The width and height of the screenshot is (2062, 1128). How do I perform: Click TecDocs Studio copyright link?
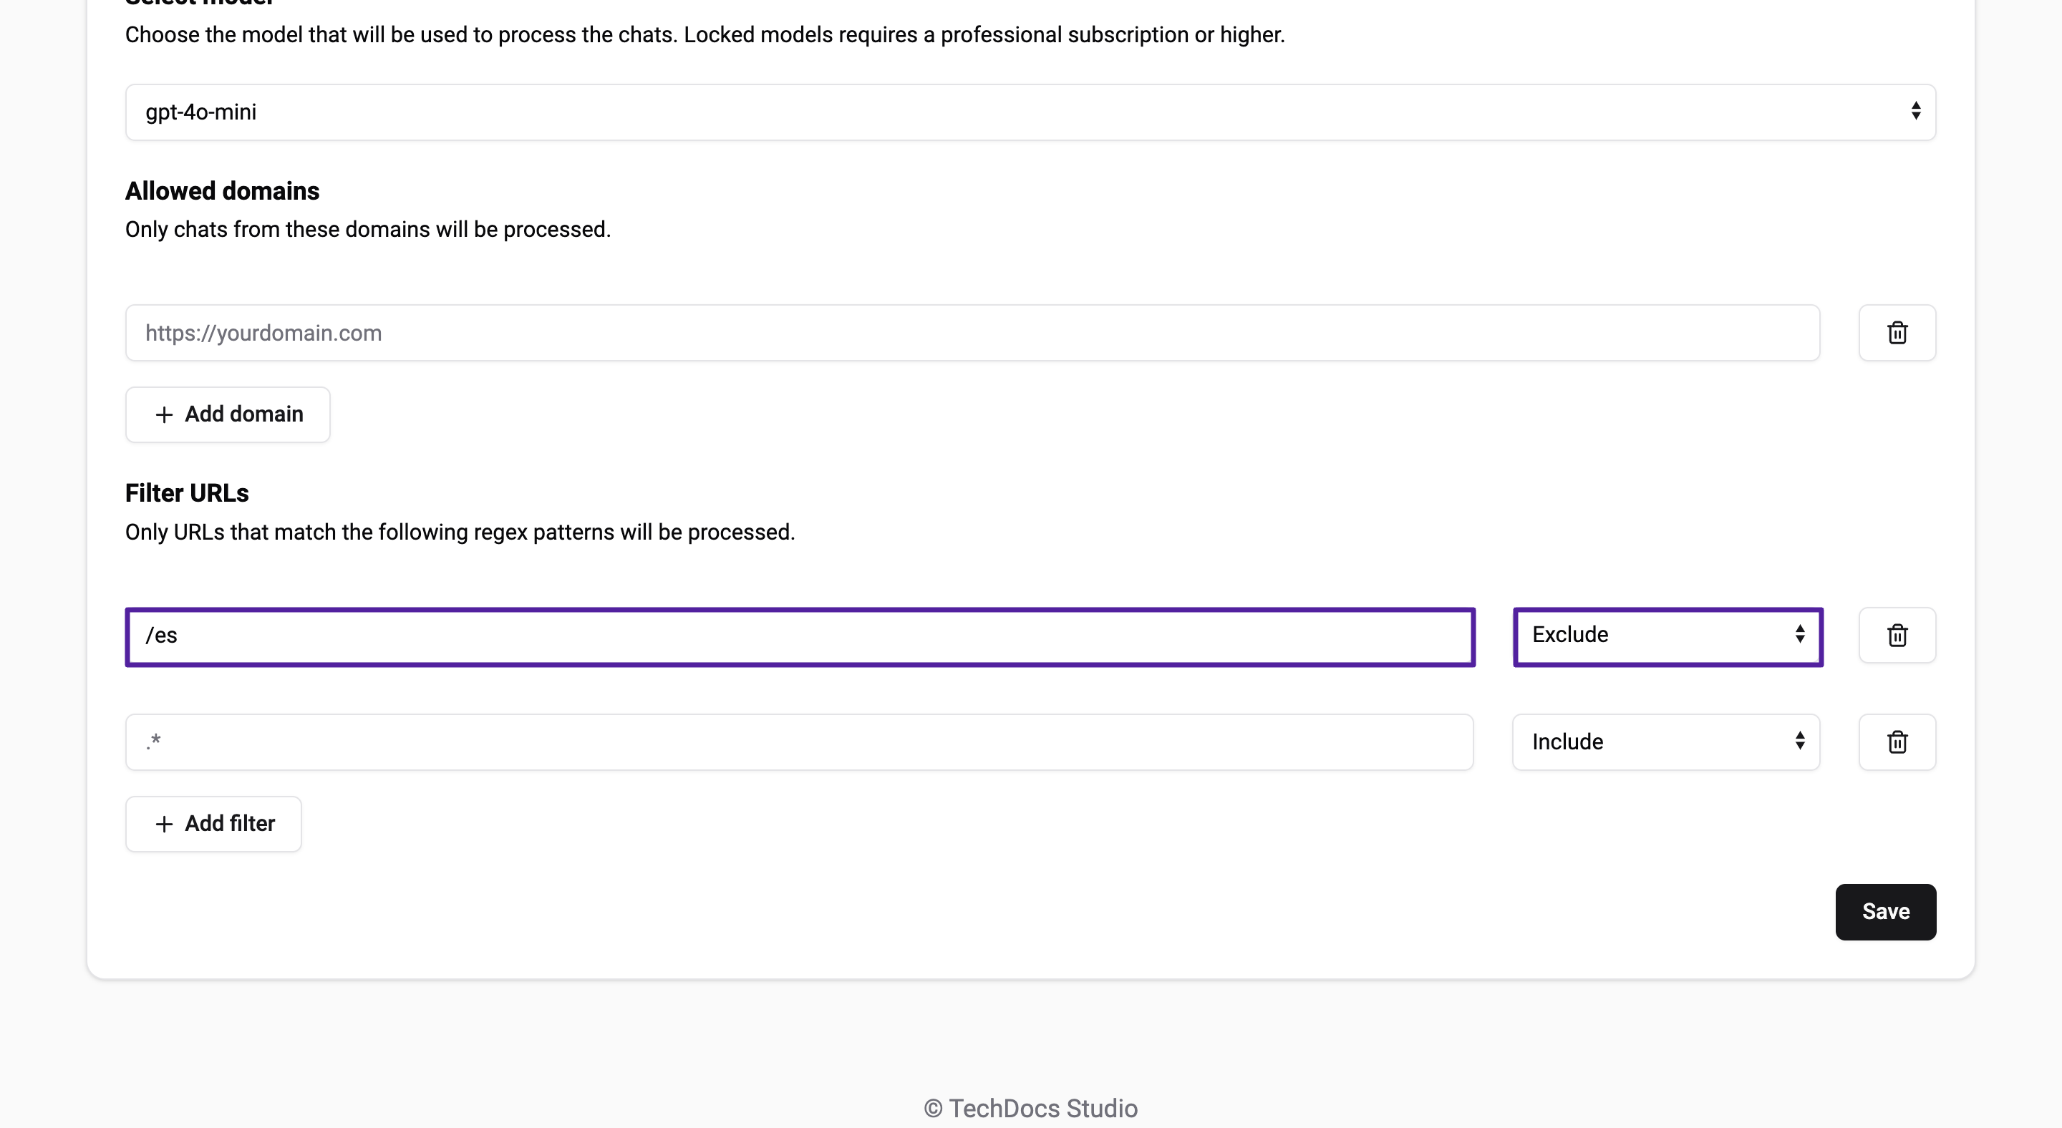[x=1031, y=1109]
